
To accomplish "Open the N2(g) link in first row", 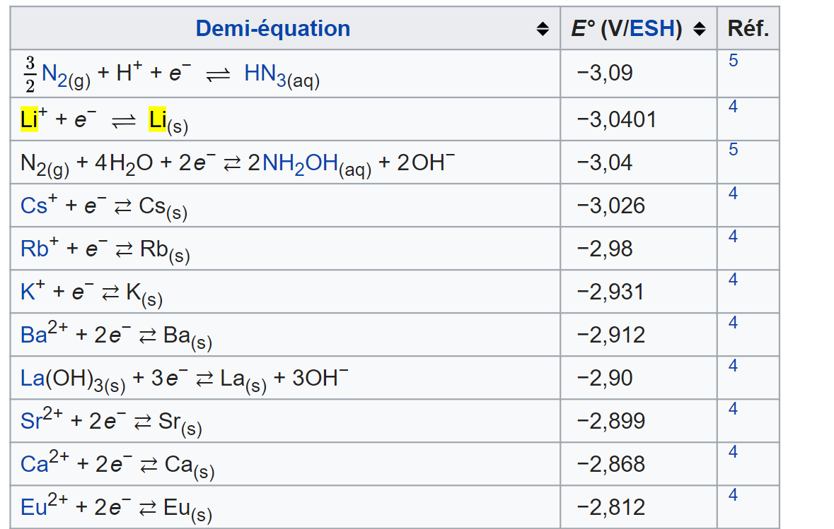I will click(x=65, y=74).
